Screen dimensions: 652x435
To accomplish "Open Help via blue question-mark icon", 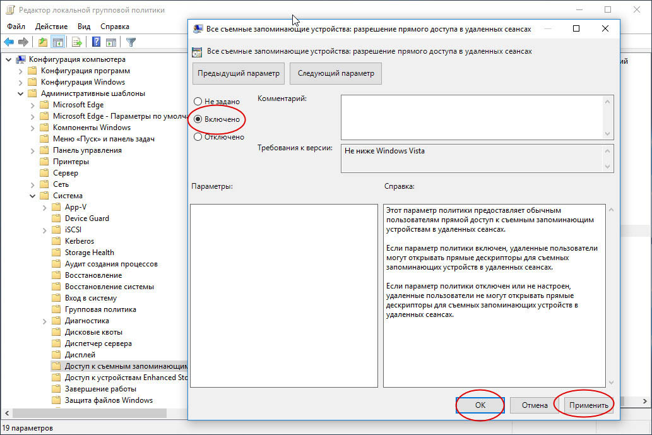I will point(96,42).
